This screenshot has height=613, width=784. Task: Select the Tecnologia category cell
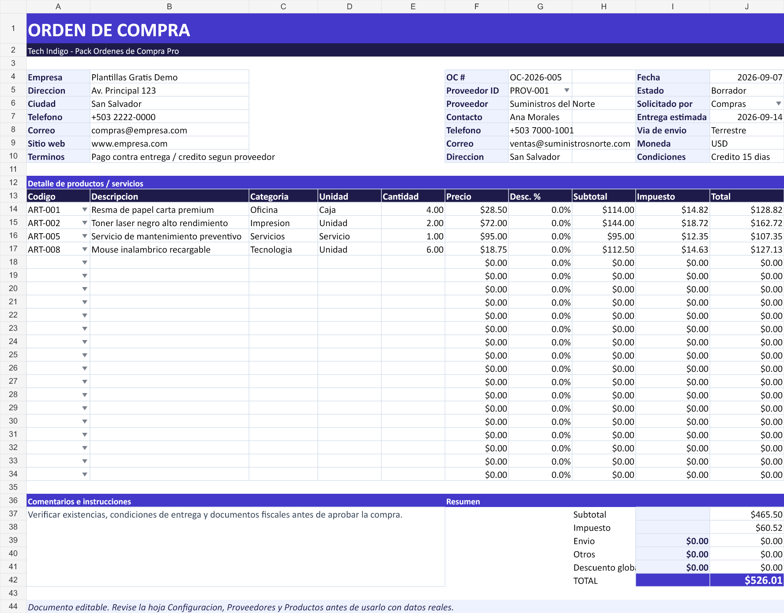click(283, 249)
